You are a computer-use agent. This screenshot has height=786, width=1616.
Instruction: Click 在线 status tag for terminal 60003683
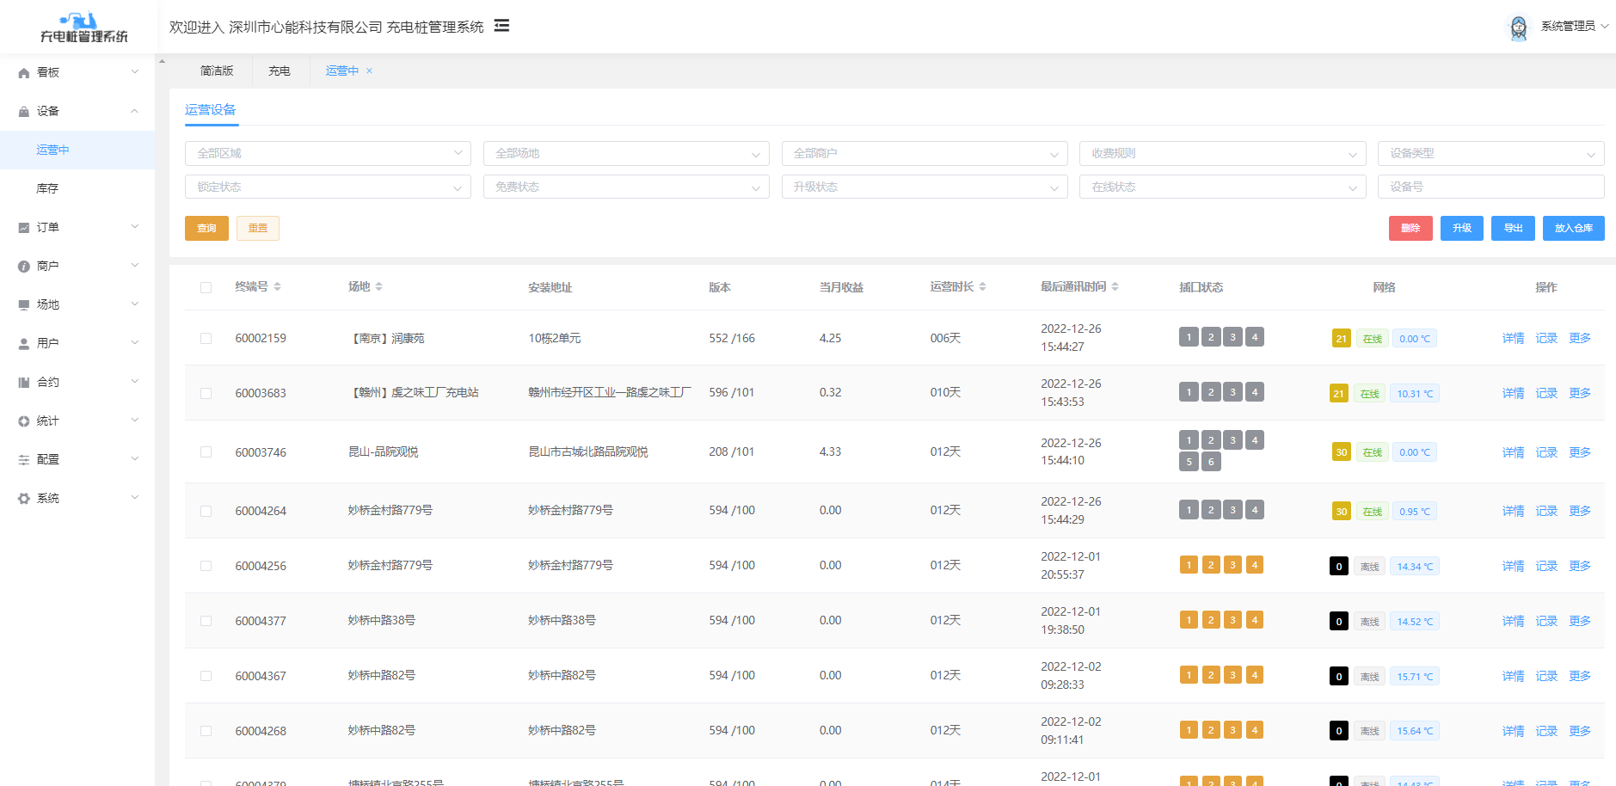(1369, 394)
